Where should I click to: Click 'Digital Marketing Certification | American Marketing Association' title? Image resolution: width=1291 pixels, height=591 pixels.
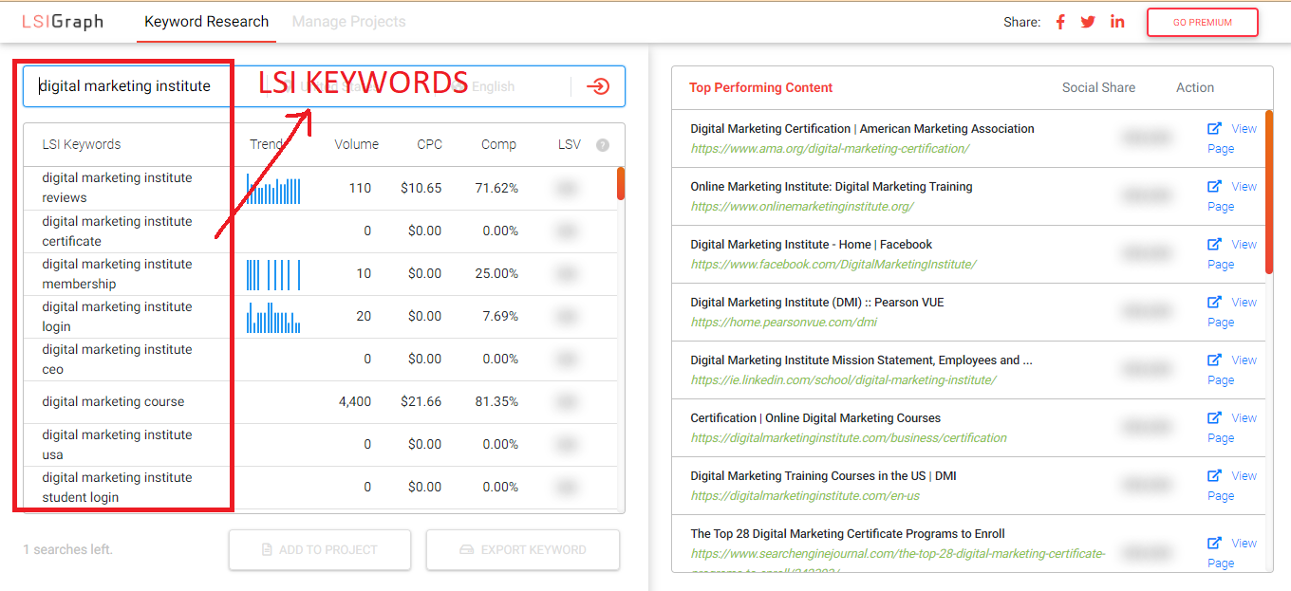coord(862,128)
